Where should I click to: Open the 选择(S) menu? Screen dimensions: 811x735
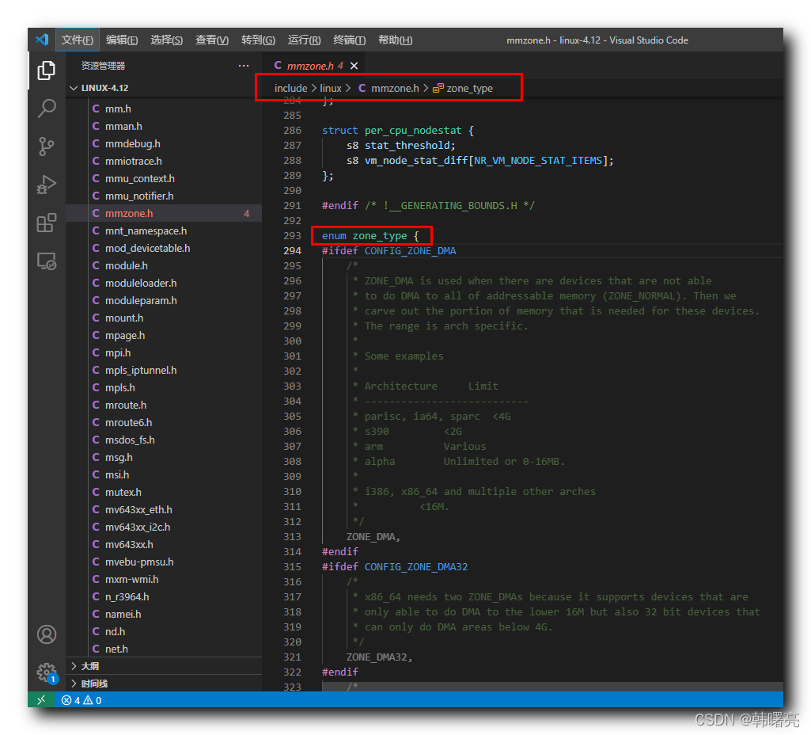[166, 40]
